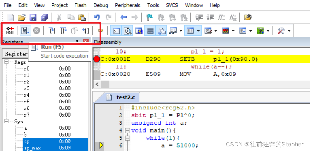Viewport: 310px width, 151px height.
Task: Clear all bookmarks icon
Action: point(184,17)
